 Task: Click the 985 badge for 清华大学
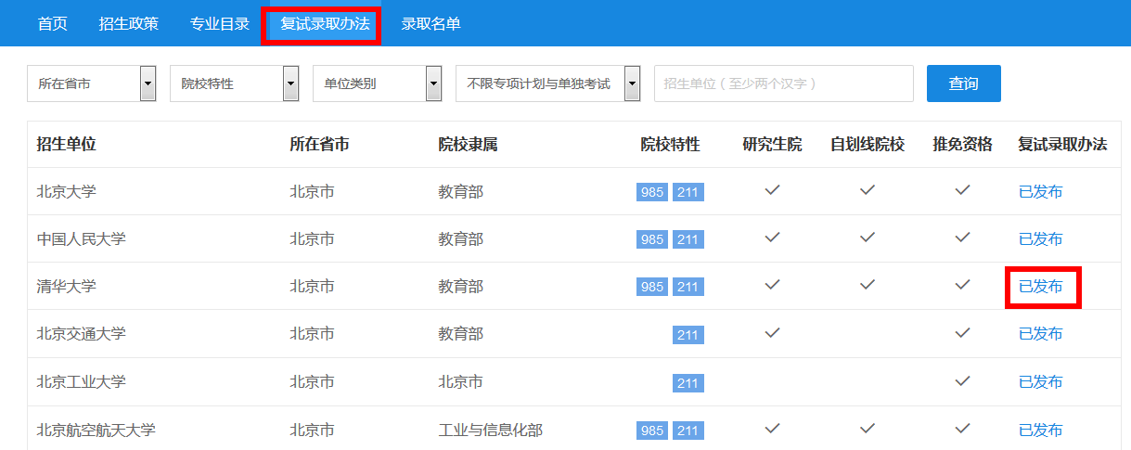click(x=652, y=287)
